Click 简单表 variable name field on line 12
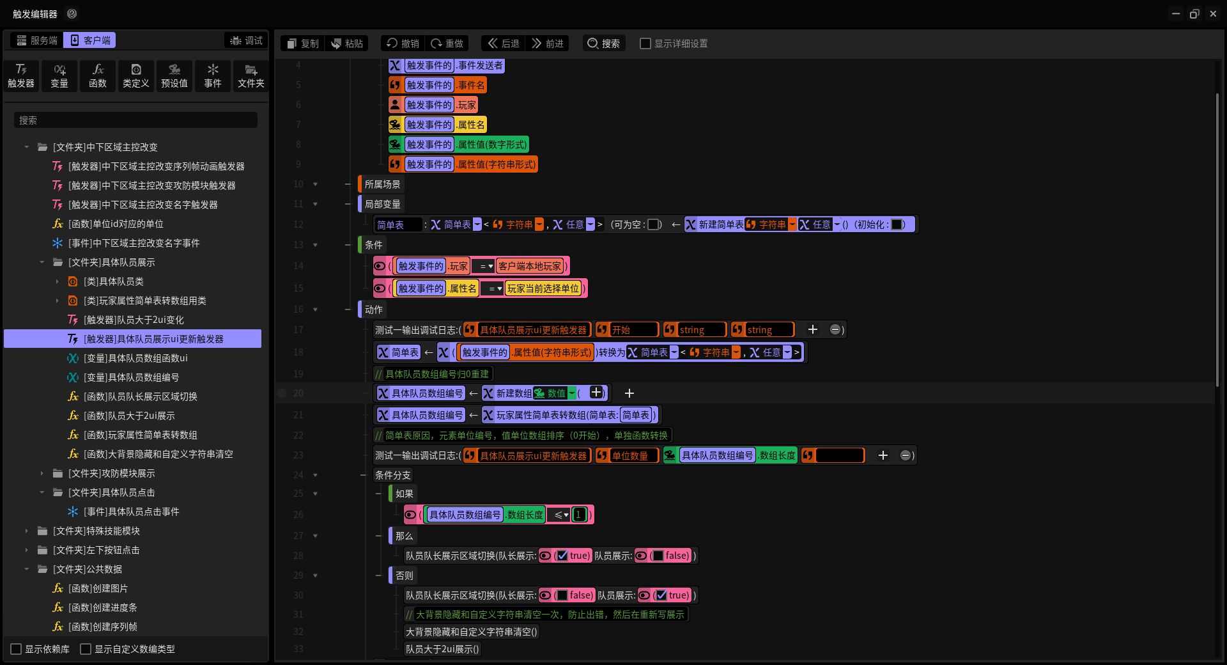Viewport: 1227px width, 665px height. coord(399,224)
